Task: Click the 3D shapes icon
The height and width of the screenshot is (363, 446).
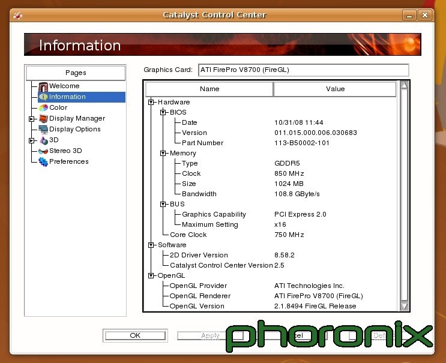Action: coord(43,140)
